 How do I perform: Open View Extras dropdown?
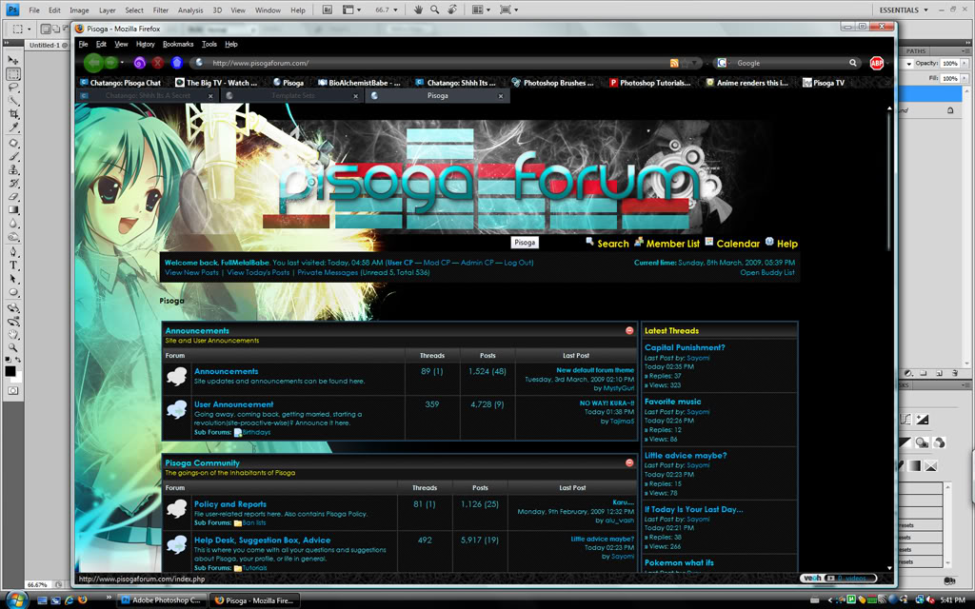351,10
